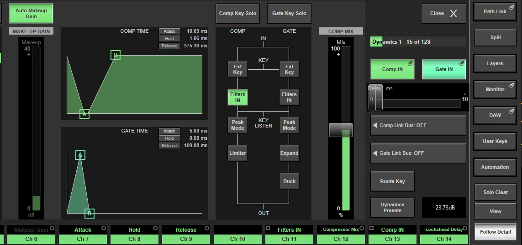Toggle compressor Peak Mode
The height and width of the screenshot is (245, 522).
237,125
